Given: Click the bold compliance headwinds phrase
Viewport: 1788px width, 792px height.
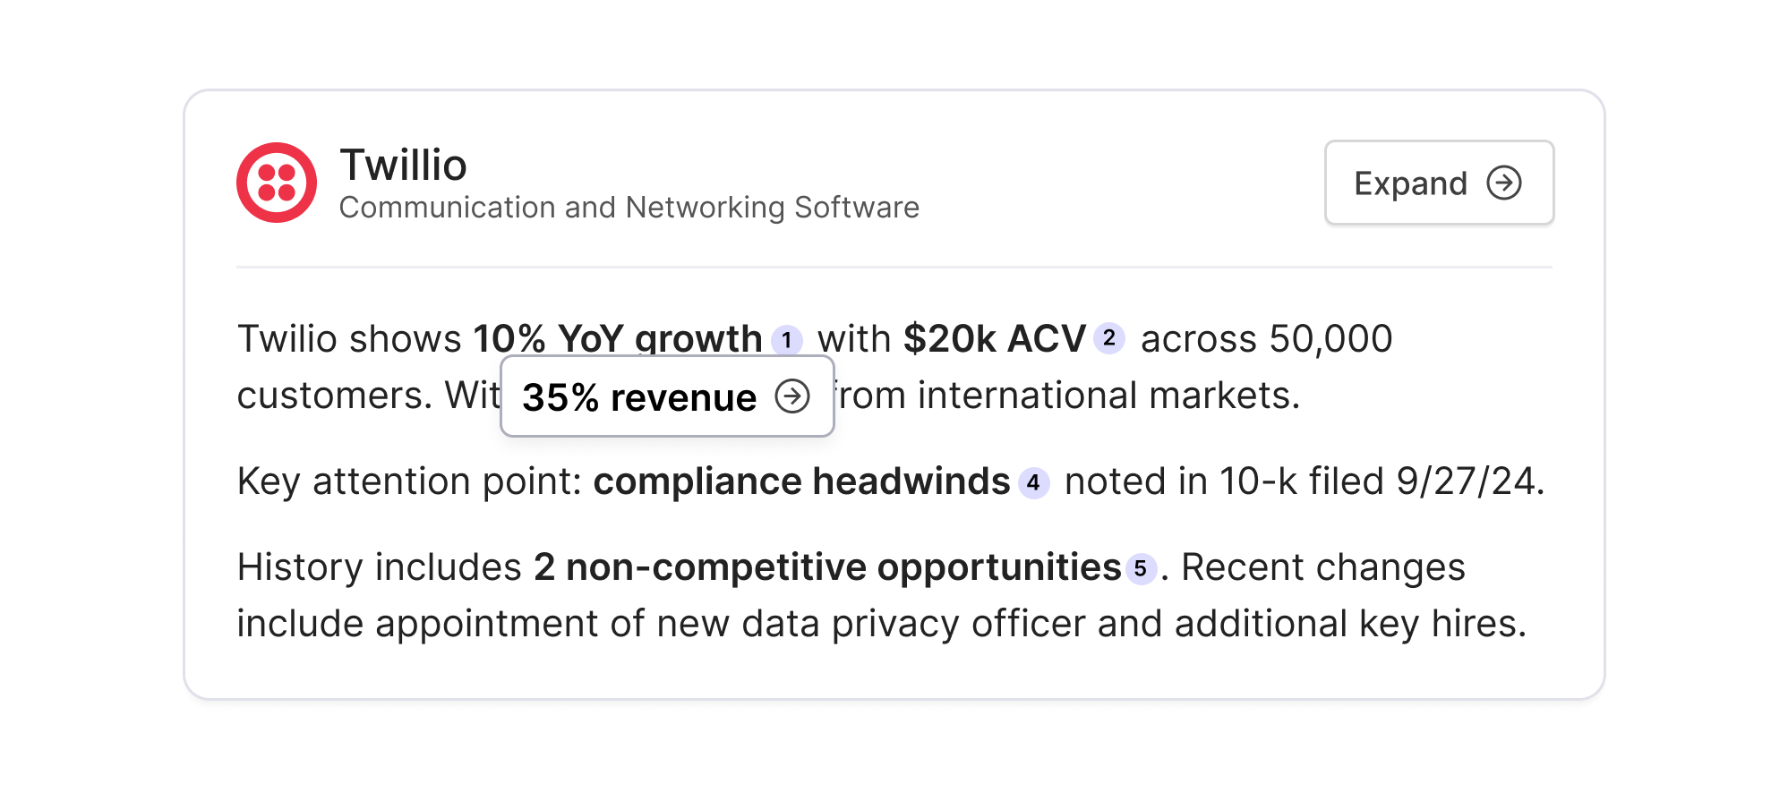Looking at the screenshot, I should (801, 481).
